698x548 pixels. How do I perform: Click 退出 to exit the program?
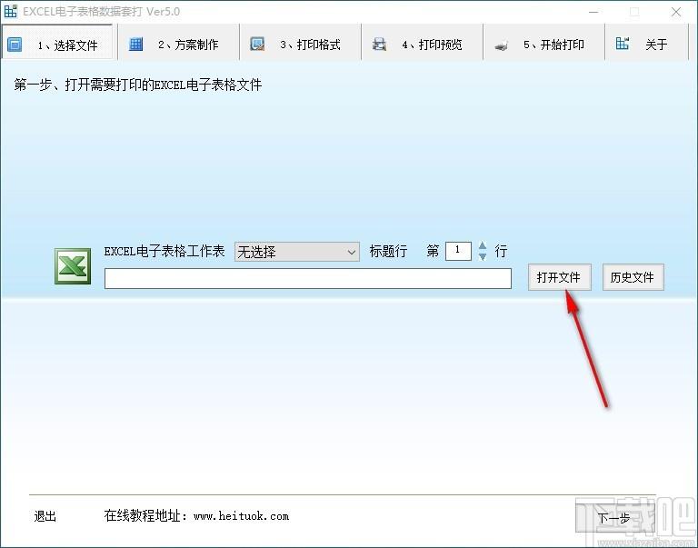pos(45,516)
